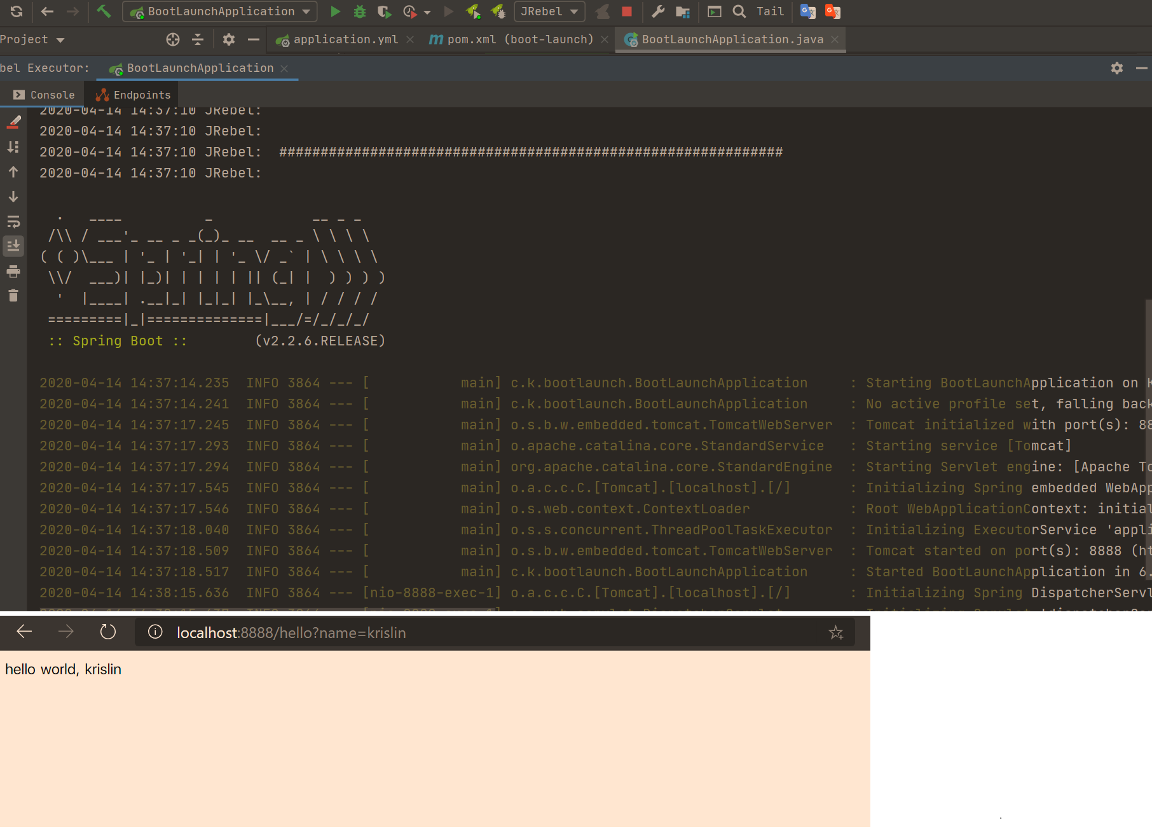Click the down arrow in console sidebar
The width and height of the screenshot is (1152, 832).
(13, 197)
